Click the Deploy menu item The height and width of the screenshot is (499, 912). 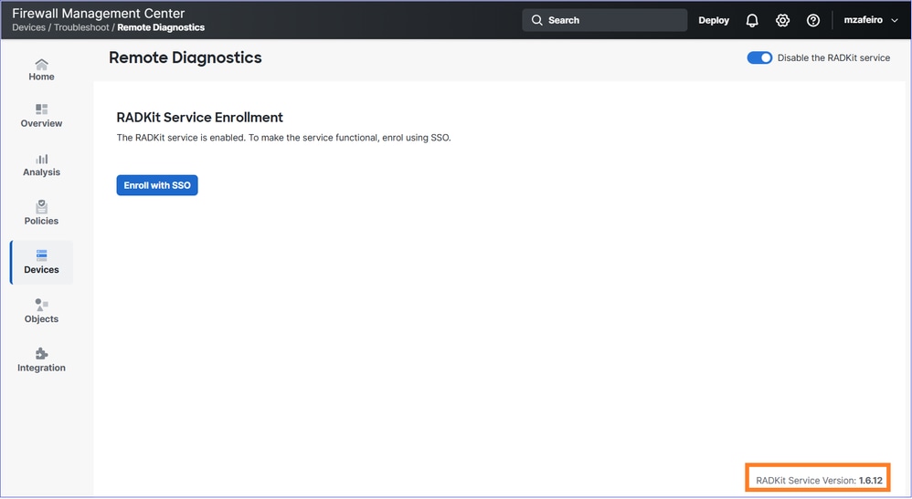(x=714, y=20)
